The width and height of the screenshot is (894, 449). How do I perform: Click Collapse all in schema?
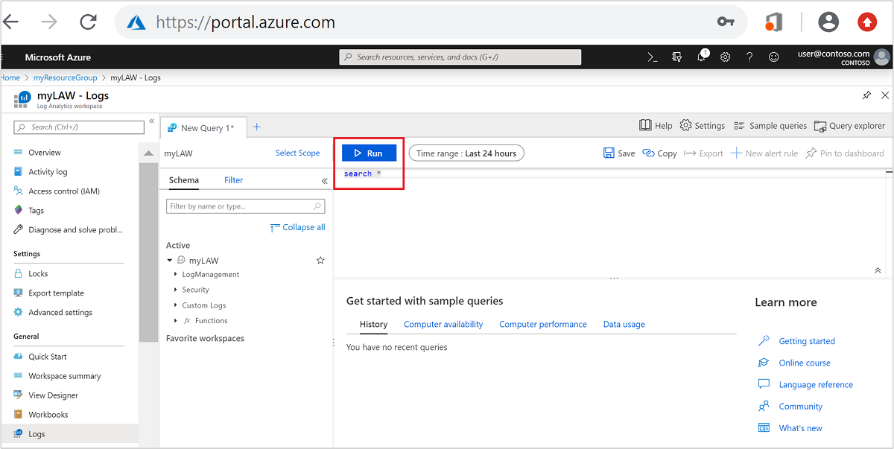coord(298,227)
